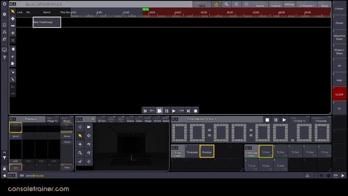Select the Practice timecode pool item
The width and height of the screenshot is (348, 196).
(x=207, y=151)
